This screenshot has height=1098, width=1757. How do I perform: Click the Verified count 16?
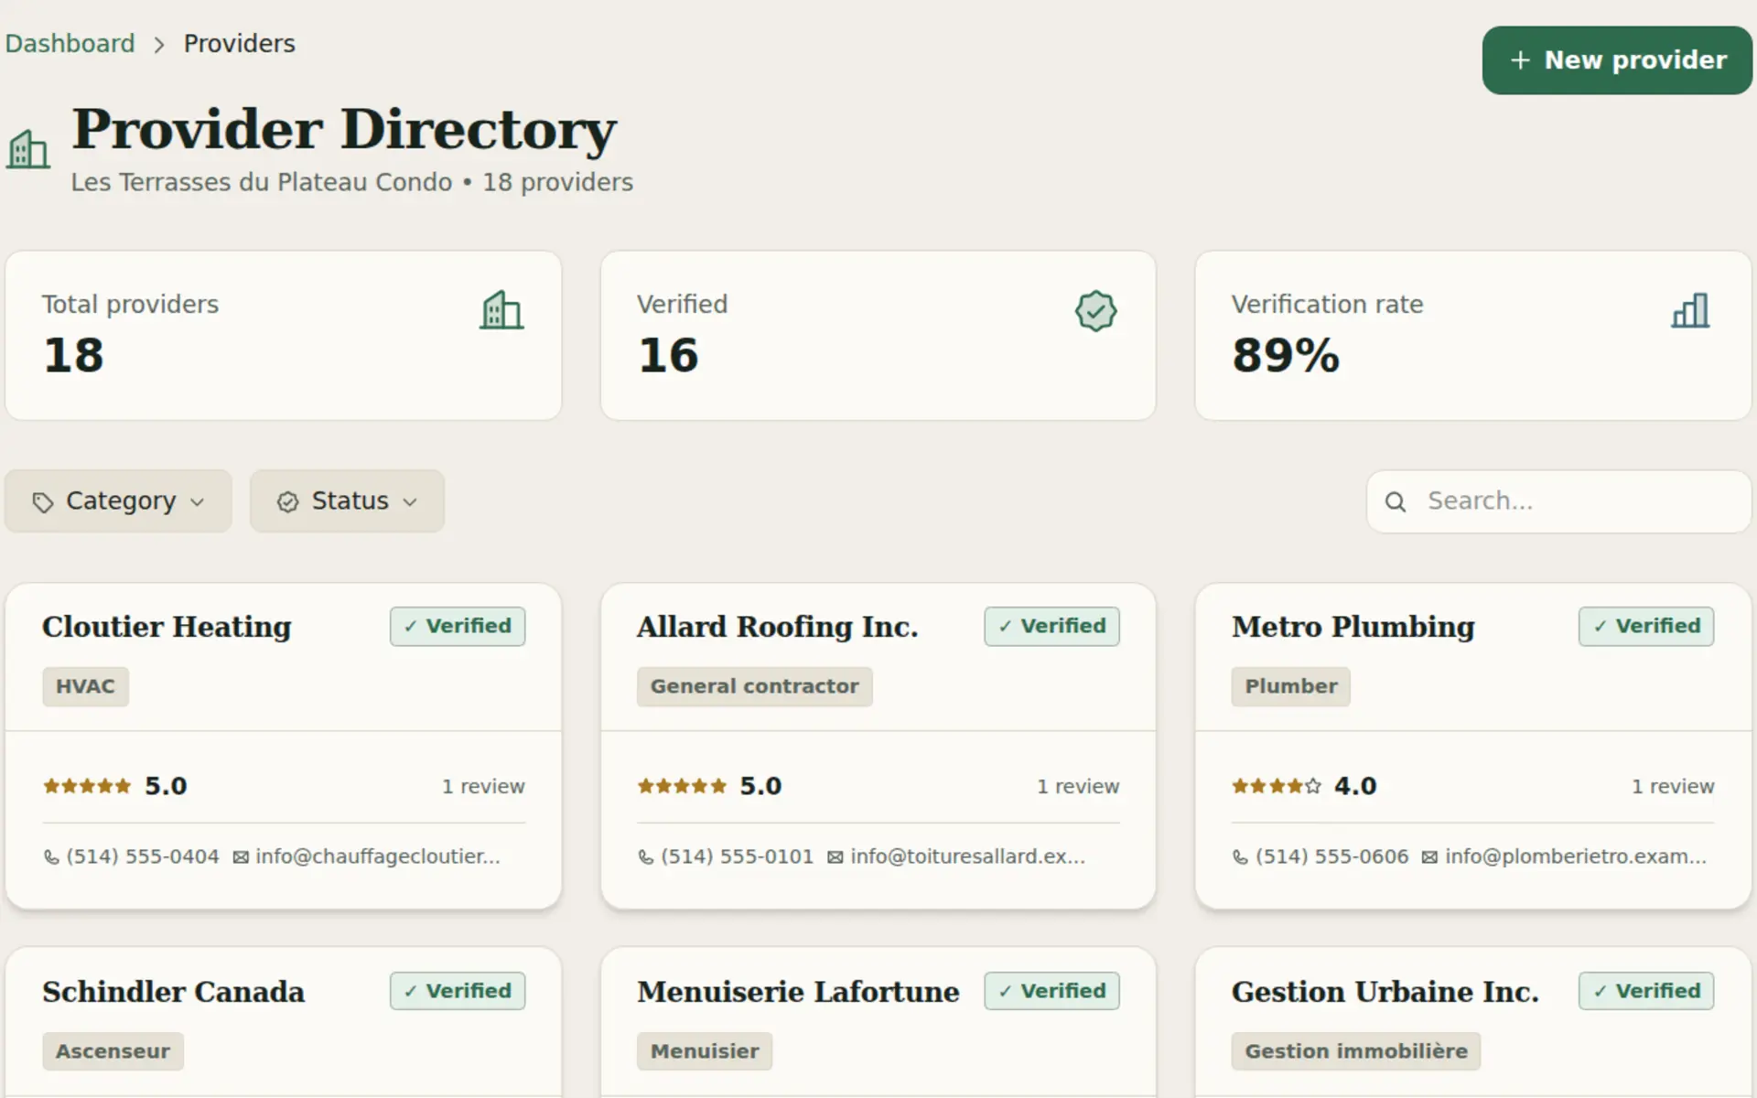668,355
